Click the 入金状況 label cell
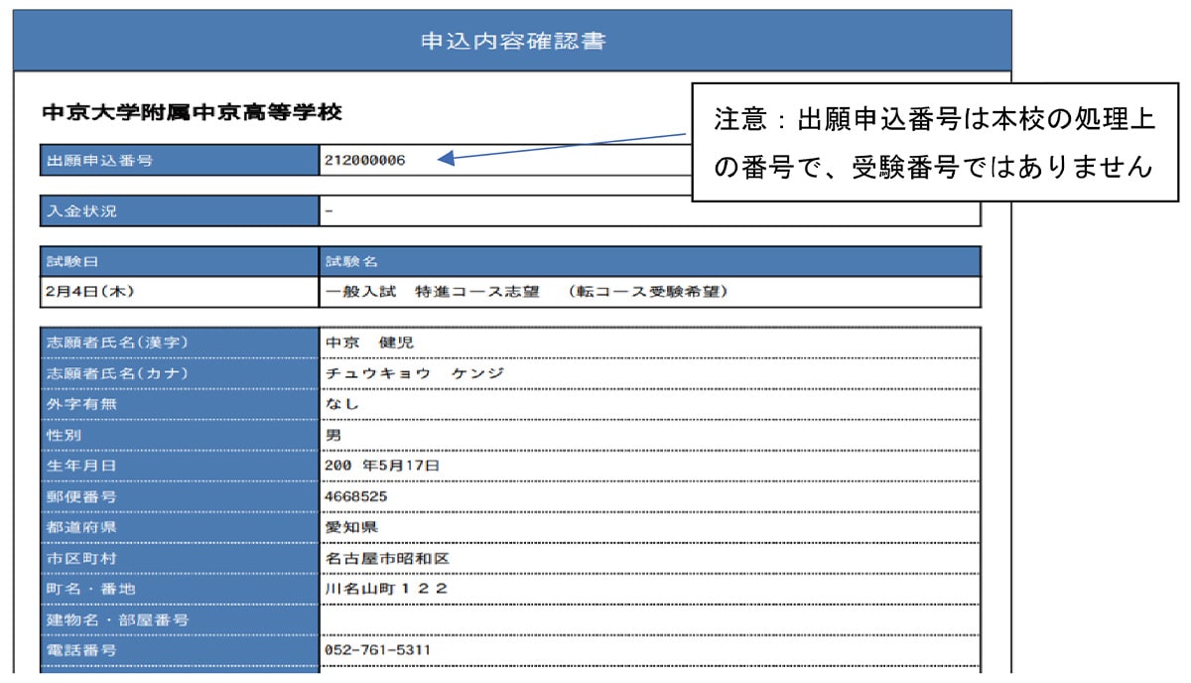 point(180,211)
